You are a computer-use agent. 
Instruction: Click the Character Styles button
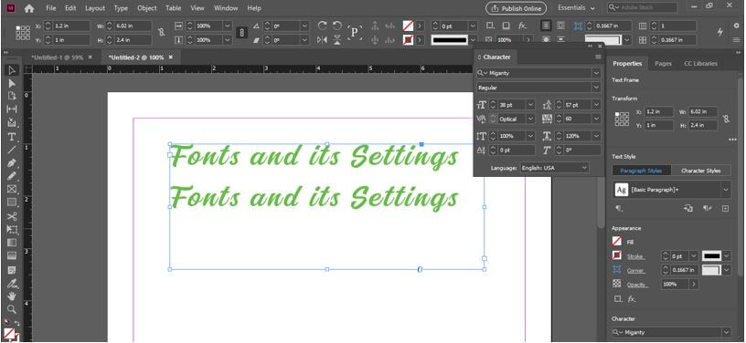tap(701, 171)
